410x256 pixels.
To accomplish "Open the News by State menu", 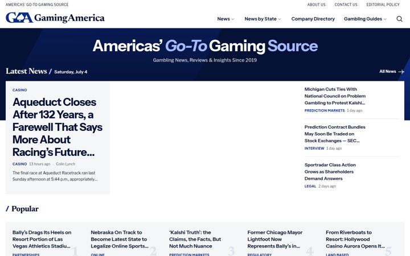I will 260,19.
